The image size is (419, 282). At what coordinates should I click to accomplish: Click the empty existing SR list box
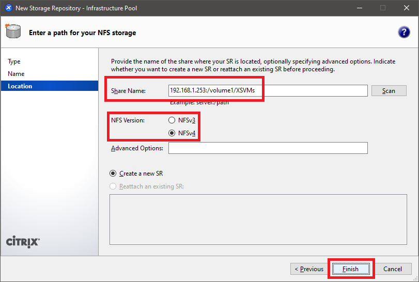click(x=258, y=220)
